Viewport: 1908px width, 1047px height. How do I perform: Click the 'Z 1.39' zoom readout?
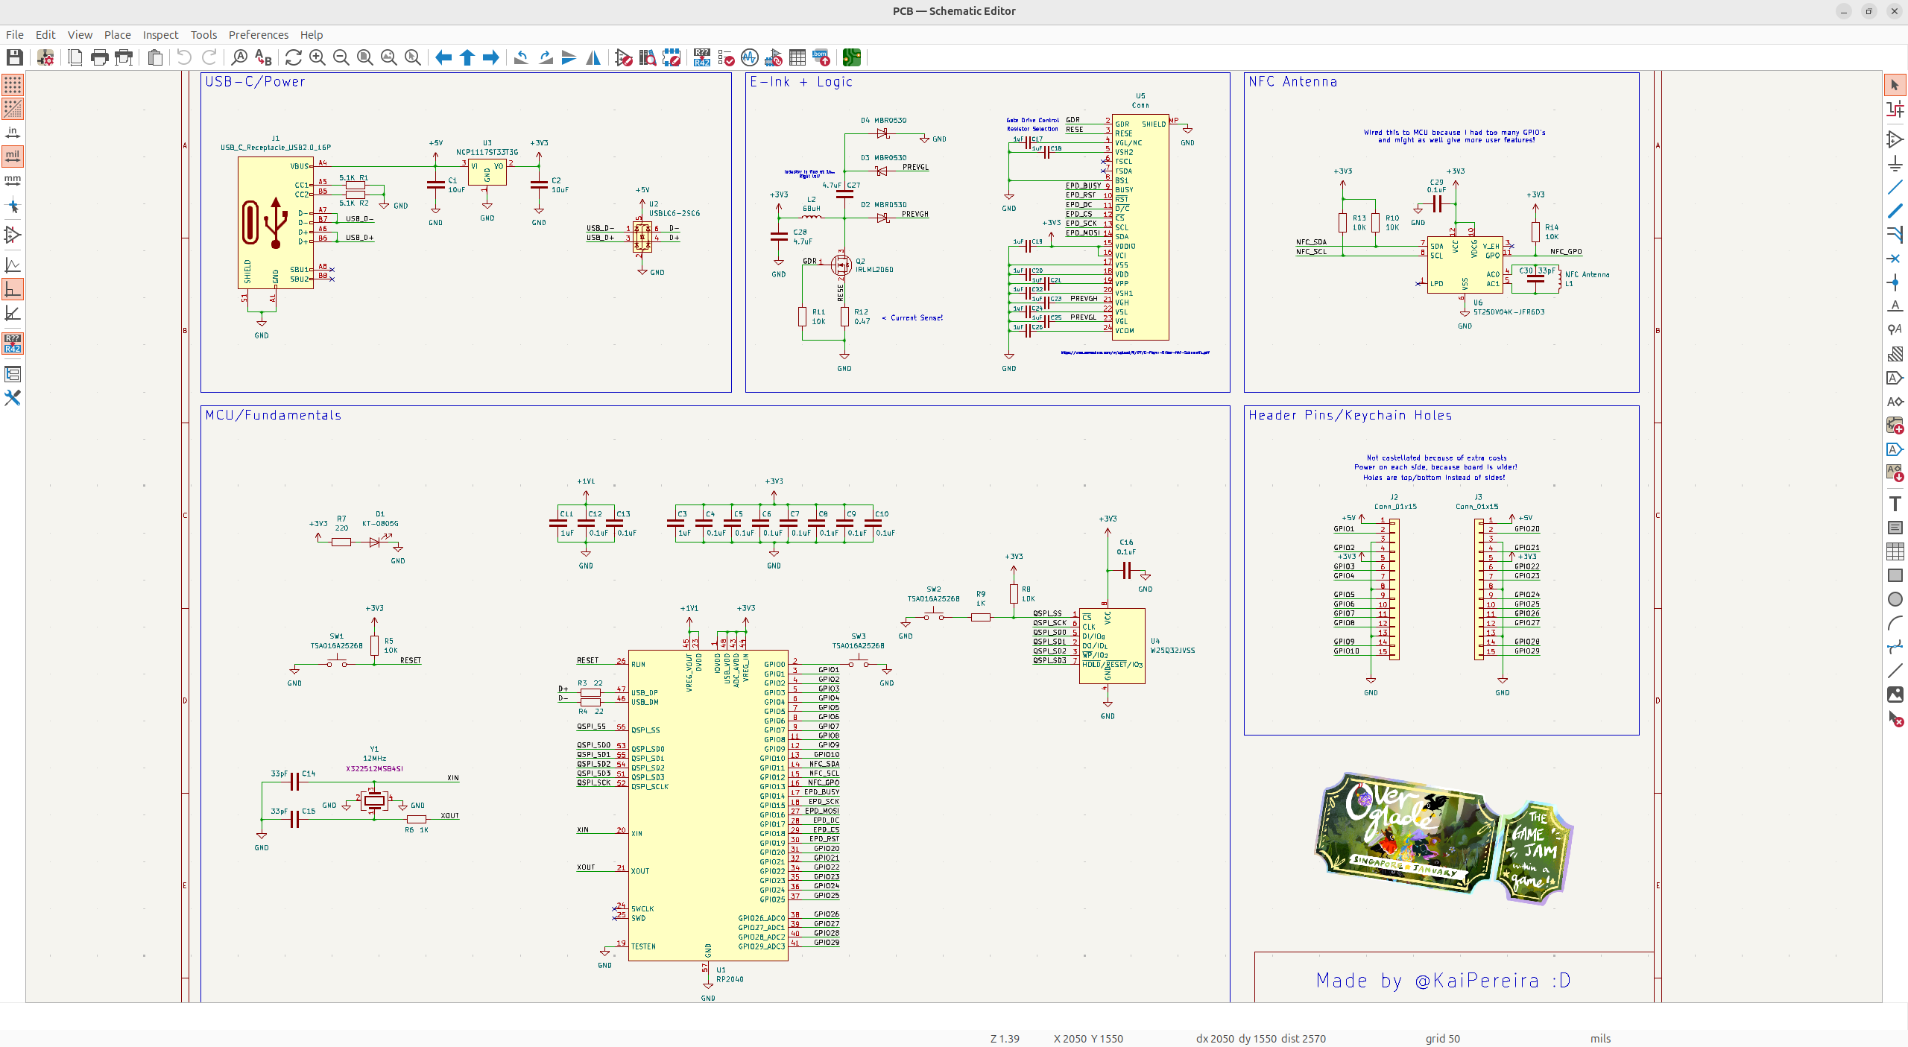(x=1005, y=1039)
